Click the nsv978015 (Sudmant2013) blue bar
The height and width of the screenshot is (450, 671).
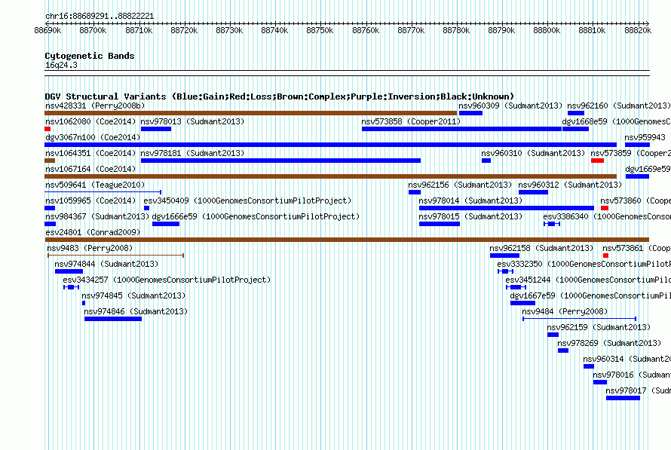pos(440,224)
